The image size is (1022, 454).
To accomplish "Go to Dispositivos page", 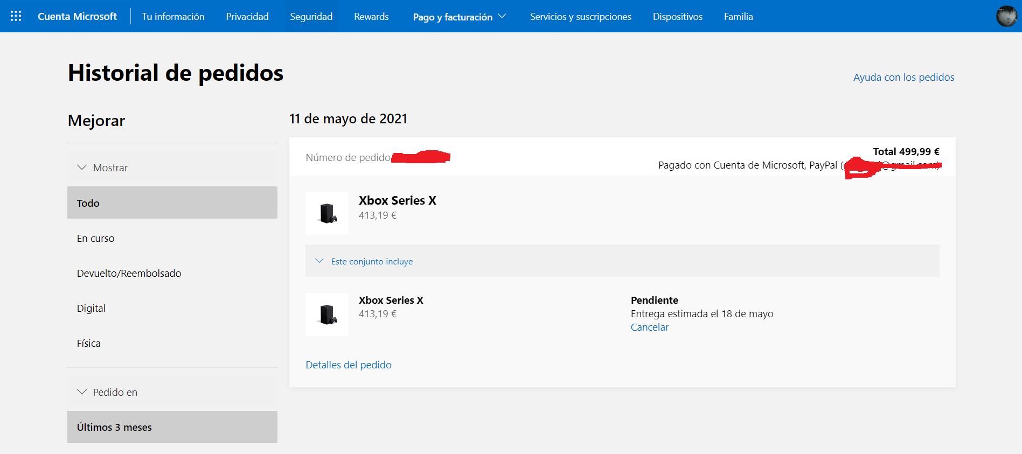I will tap(677, 17).
